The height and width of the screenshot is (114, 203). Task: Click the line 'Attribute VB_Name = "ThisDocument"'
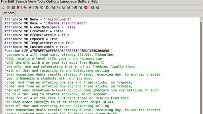(x=38, y=19)
